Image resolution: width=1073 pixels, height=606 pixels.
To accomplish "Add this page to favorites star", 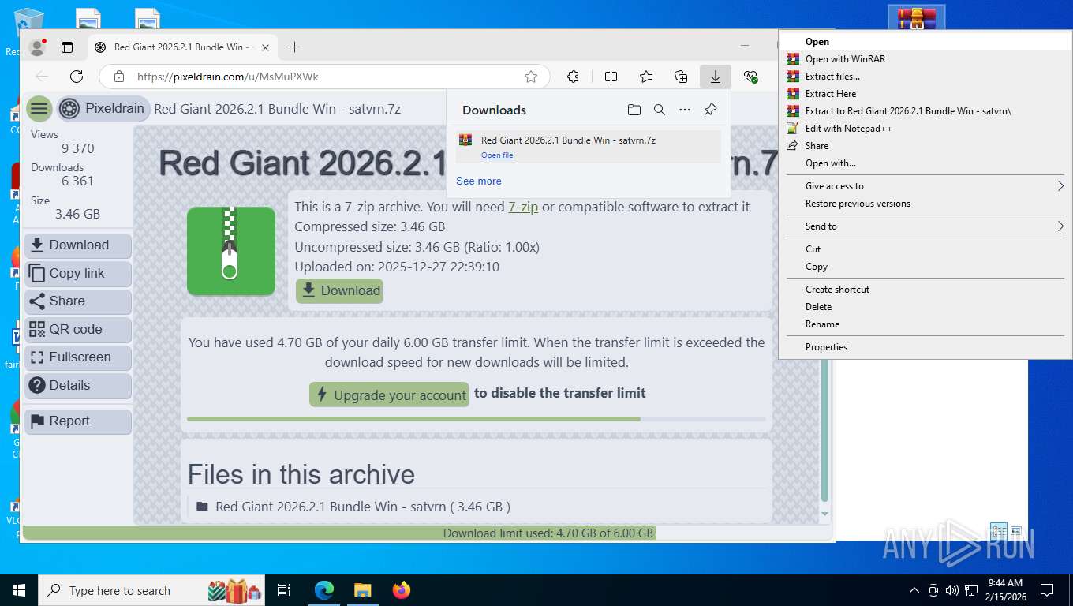I will pyautogui.click(x=531, y=77).
